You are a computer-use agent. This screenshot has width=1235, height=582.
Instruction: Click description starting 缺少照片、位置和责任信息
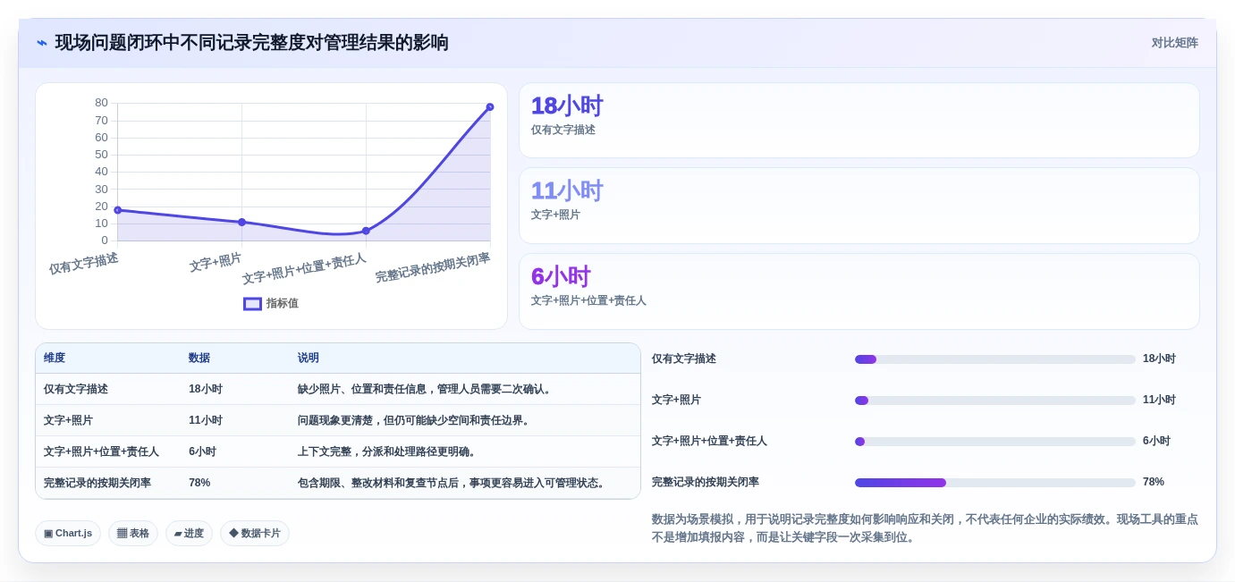(427, 390)
